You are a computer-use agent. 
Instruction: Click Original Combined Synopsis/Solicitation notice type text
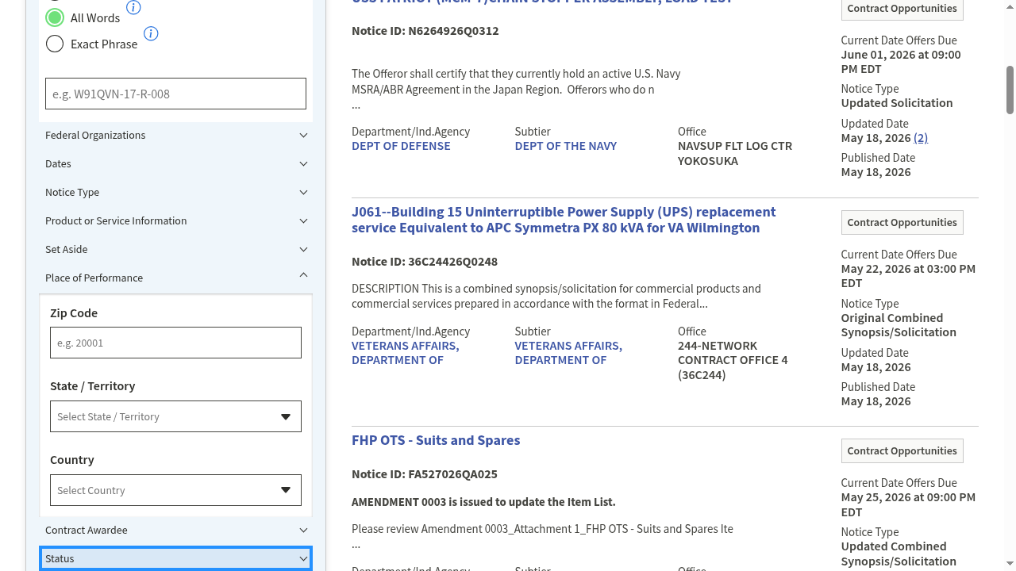coord(899,325)
